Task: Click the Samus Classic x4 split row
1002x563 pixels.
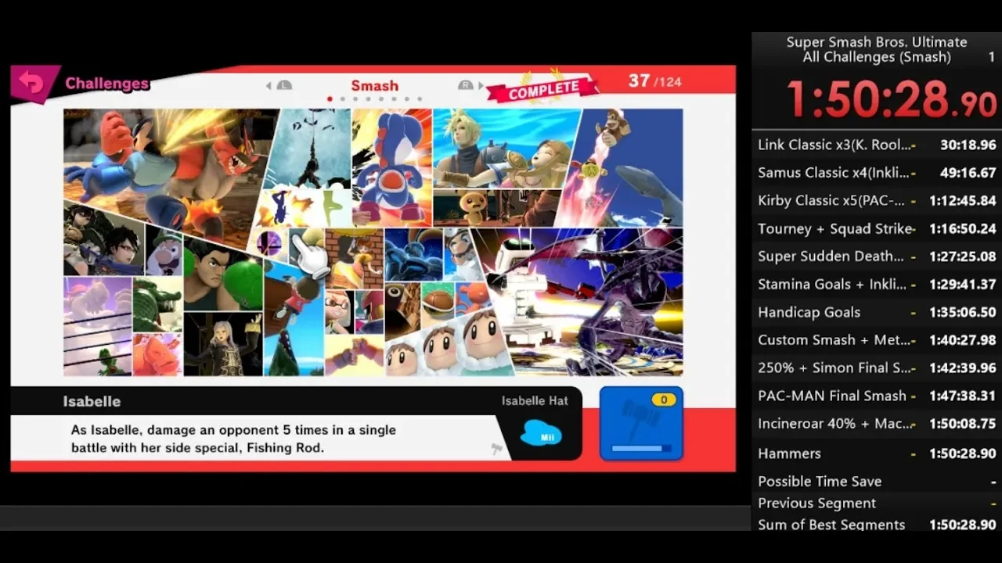Action: pos(877,173)
